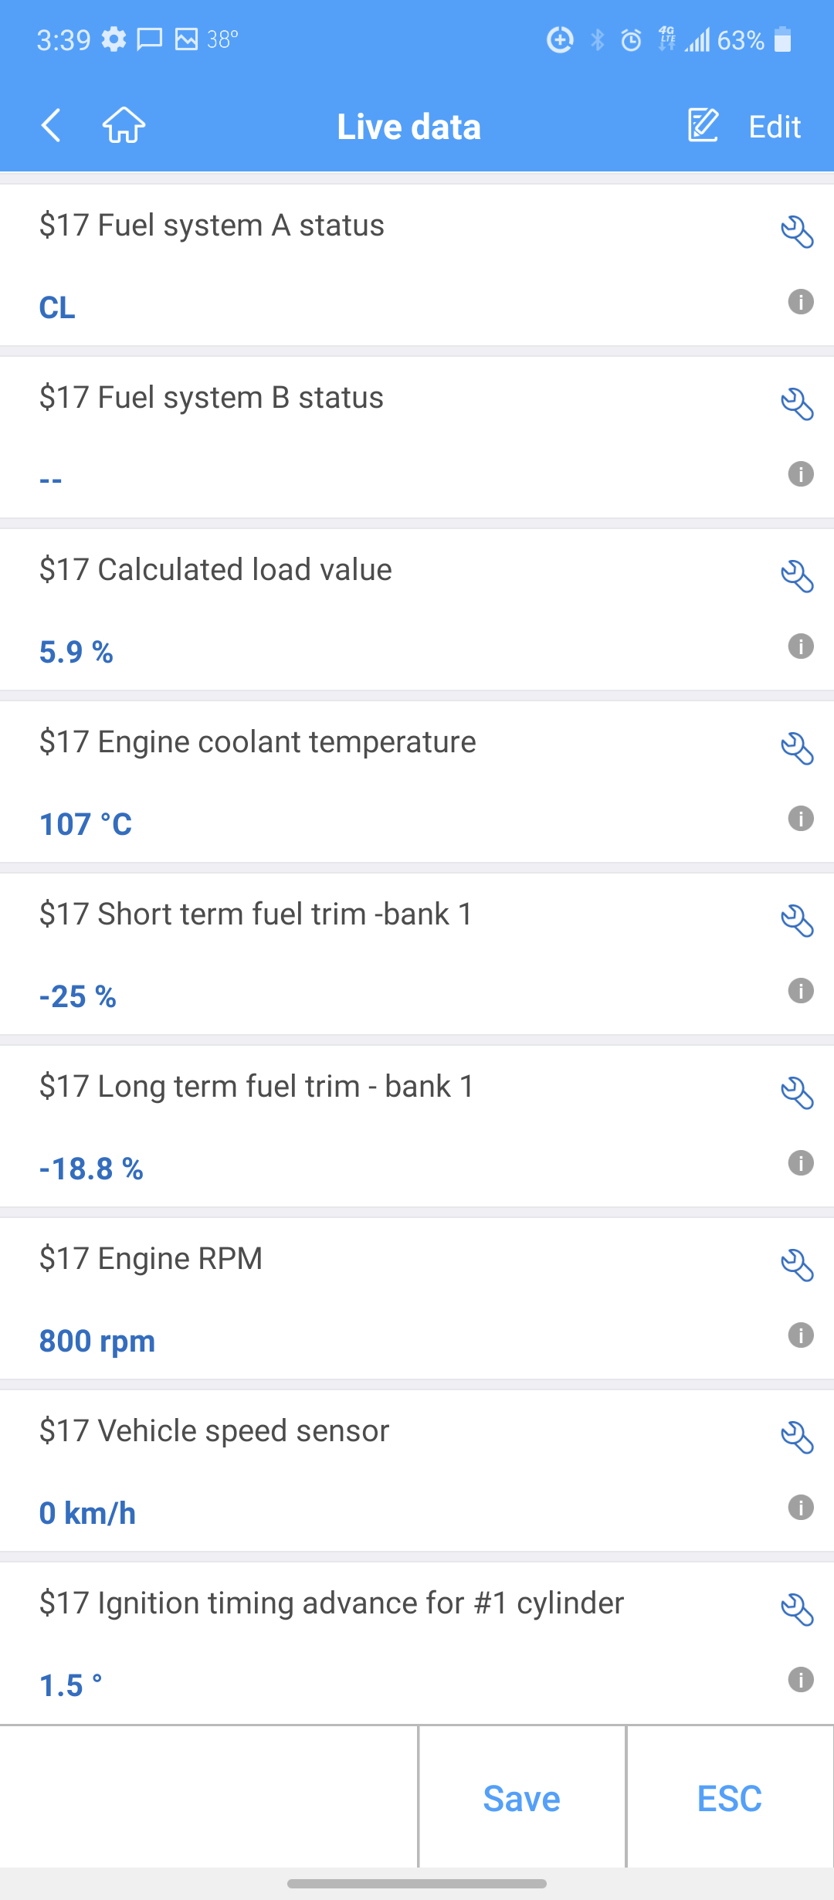
Task: Tap the settings gear in status bar
Action: (x=114, y=39)
